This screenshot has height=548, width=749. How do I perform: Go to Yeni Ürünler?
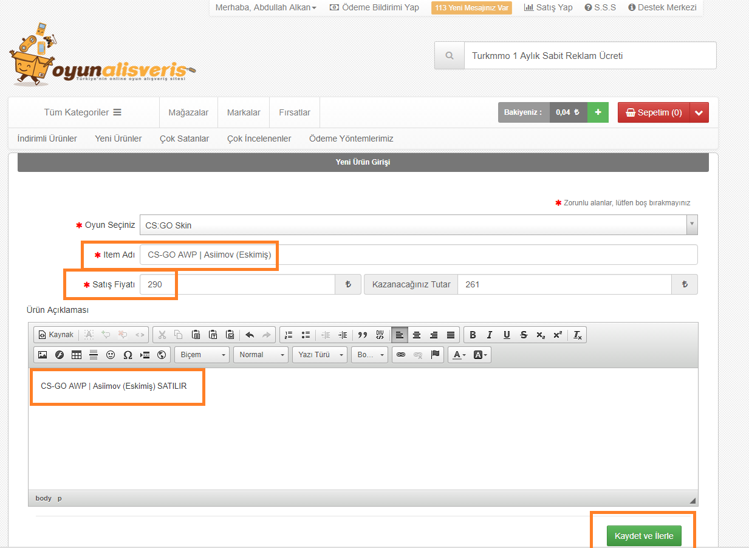[118, 139]
